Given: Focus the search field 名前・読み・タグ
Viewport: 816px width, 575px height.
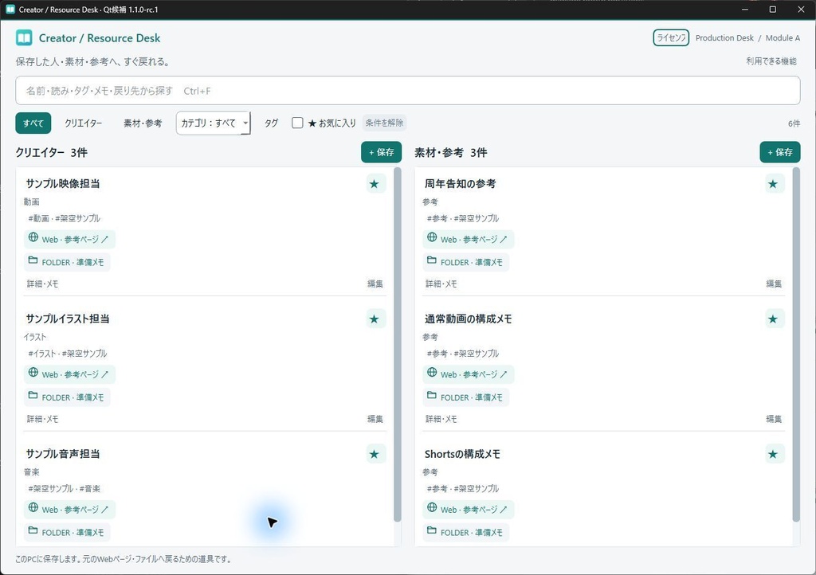Looking at the screenshot, I should 408,91.
